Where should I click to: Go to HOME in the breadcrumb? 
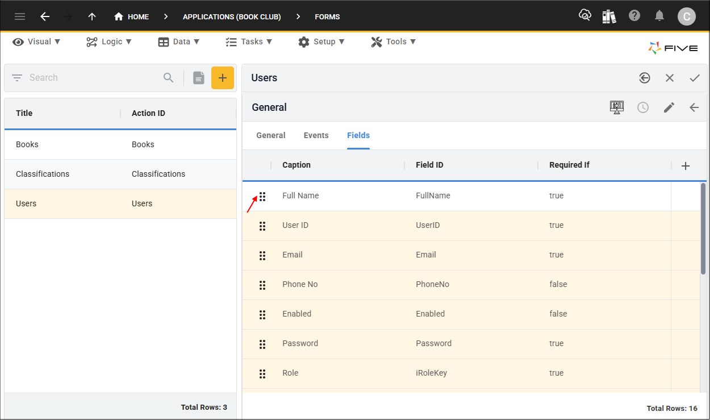(x=131, y=16)
